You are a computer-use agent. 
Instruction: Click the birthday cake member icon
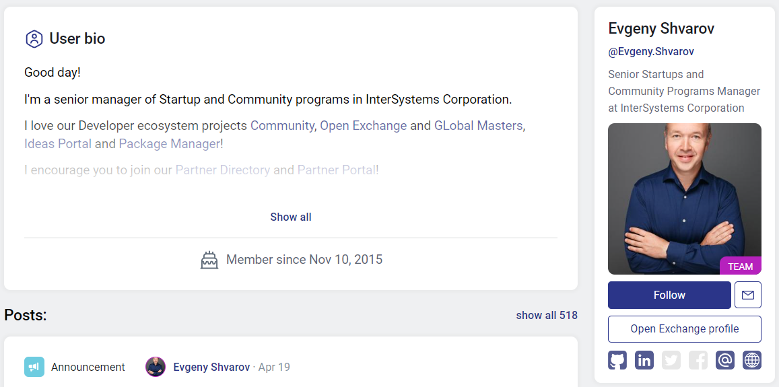pyautogui.click(x=209, y=260)
